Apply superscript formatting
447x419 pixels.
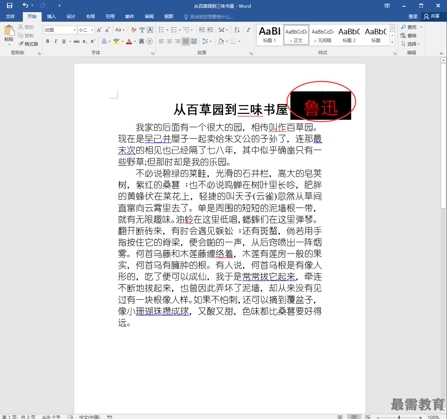click(x=93, y=41)
